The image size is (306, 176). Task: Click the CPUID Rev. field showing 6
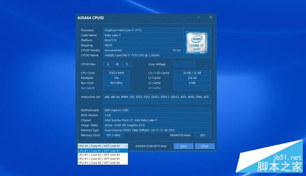(108, 64)
